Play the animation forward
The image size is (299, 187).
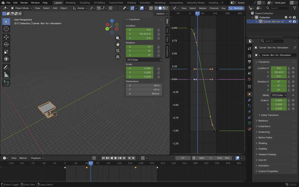(115, 158)
